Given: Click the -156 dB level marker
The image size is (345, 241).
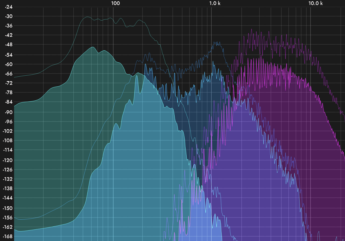Looking at the screenshot, I should pyautogui.click(x=8, y=218).
